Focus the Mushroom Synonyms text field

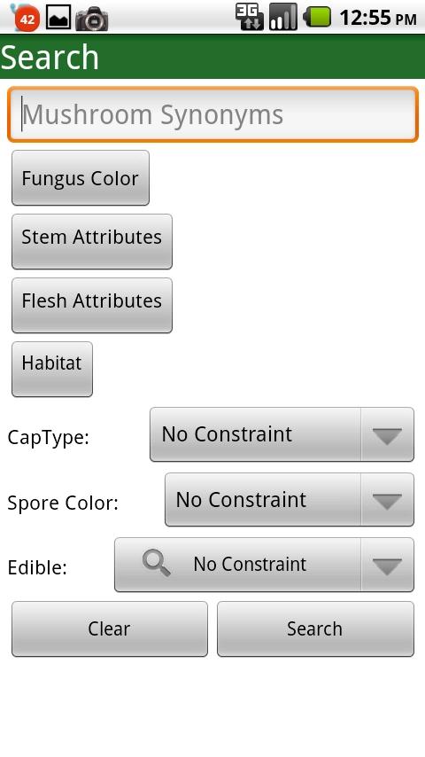(x=212, y=114)
